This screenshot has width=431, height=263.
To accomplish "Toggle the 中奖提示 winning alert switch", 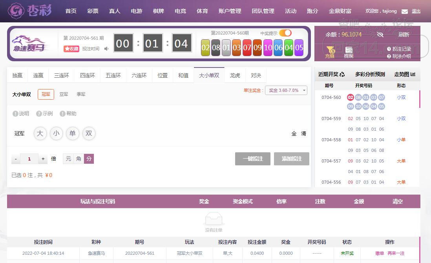I will point(285,33).
